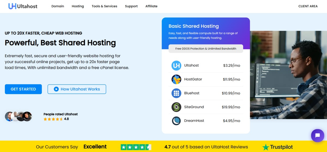The width and height of the screenshot is (327, 152).
Task: Click the Bluehost grid icon
Action: point(176,93)
